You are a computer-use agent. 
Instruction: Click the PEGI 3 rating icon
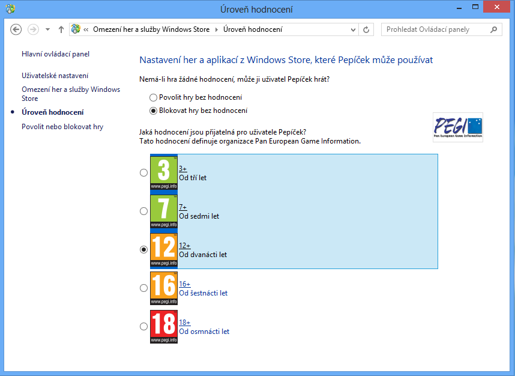tap(164, 173)
